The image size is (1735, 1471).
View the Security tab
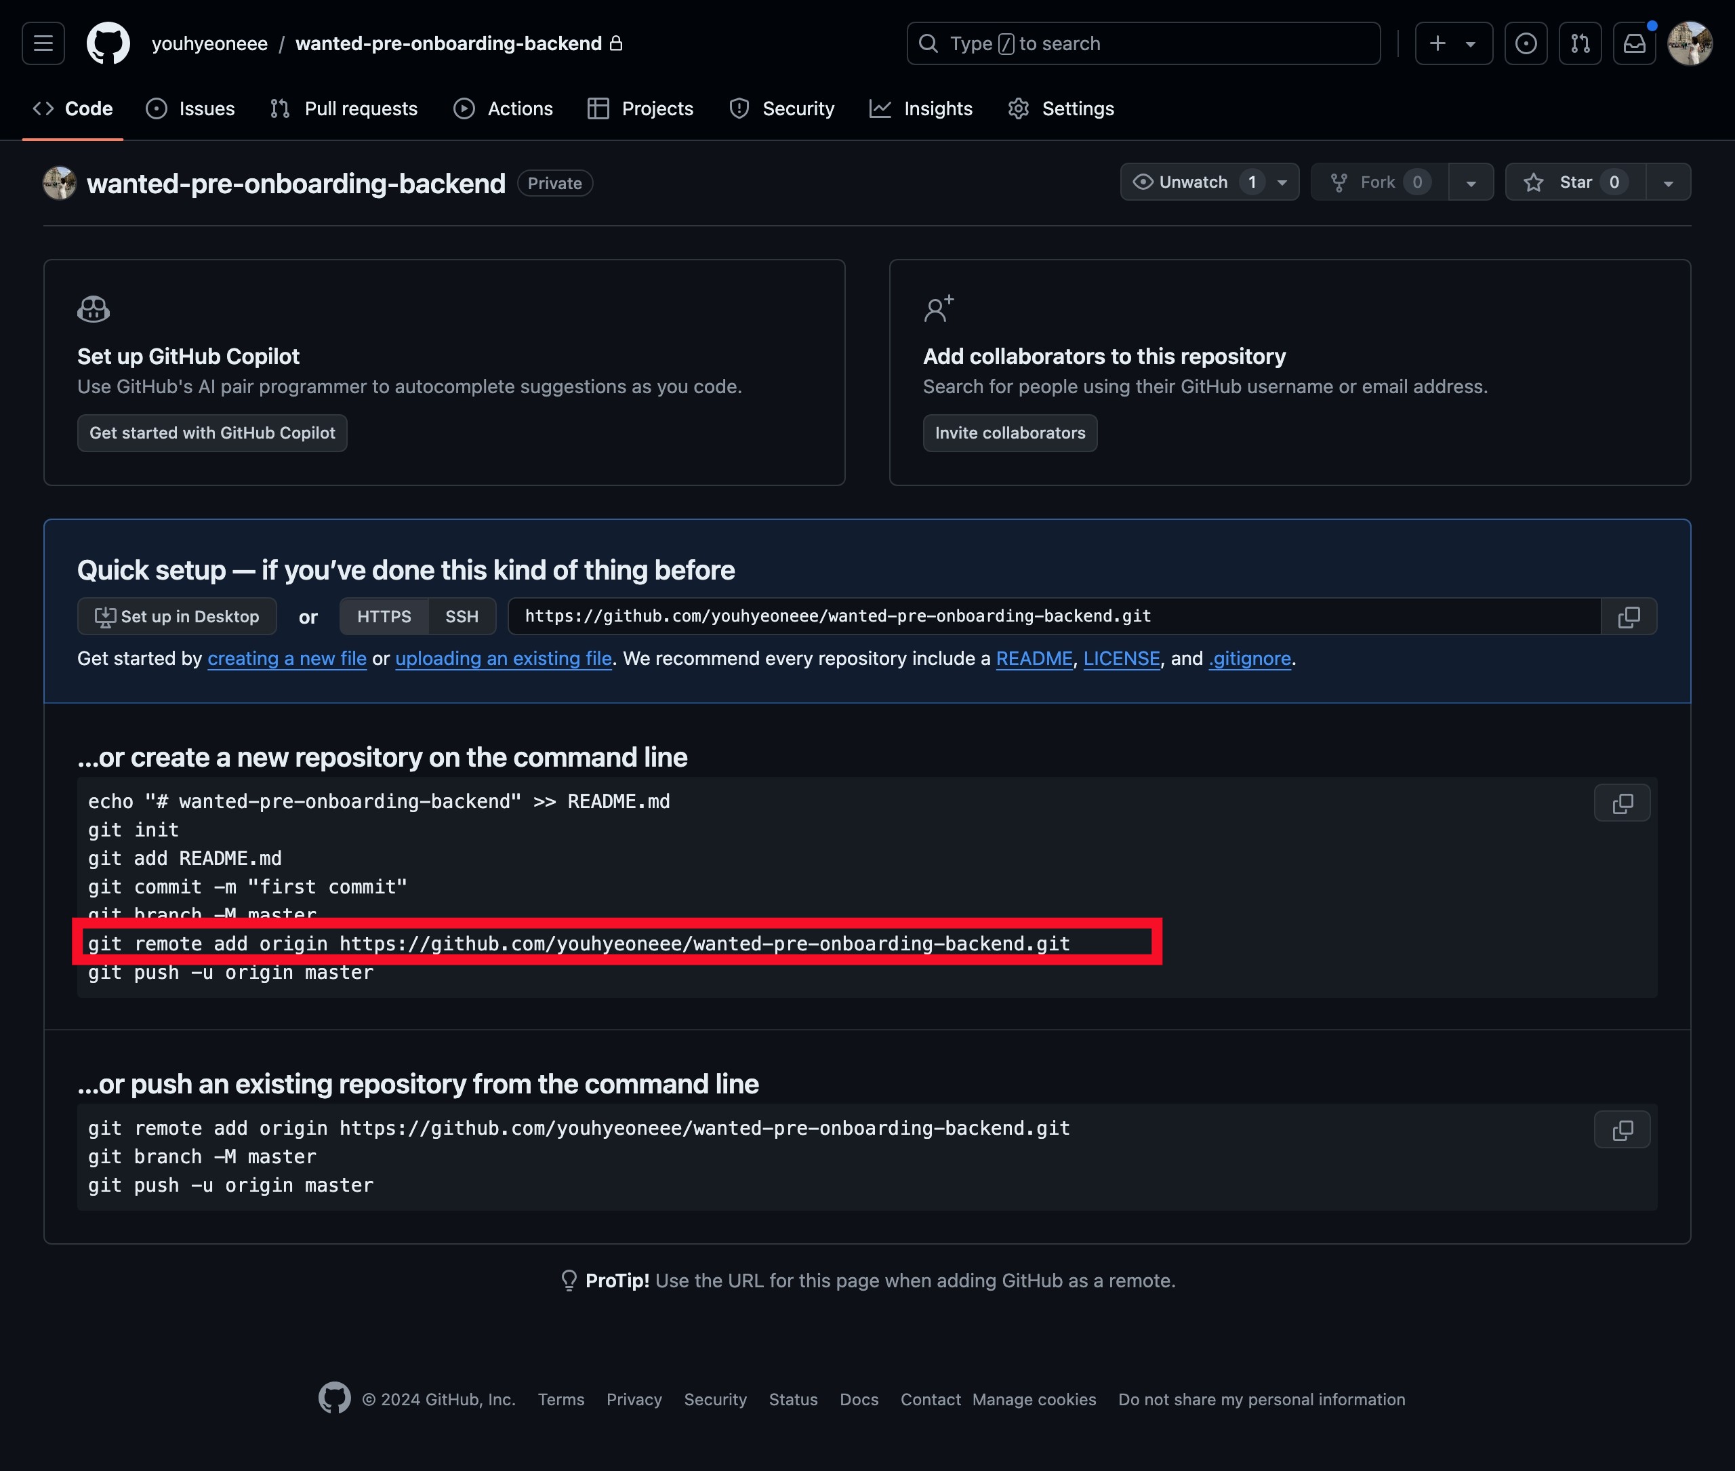click(781, 108)
